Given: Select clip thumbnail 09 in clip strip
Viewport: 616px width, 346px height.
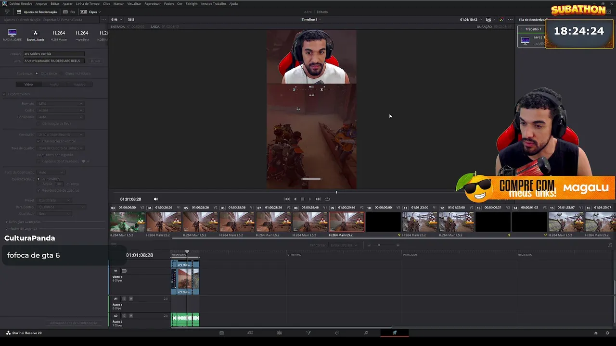Looking at the screenshot, I should [x=346, y=222].
